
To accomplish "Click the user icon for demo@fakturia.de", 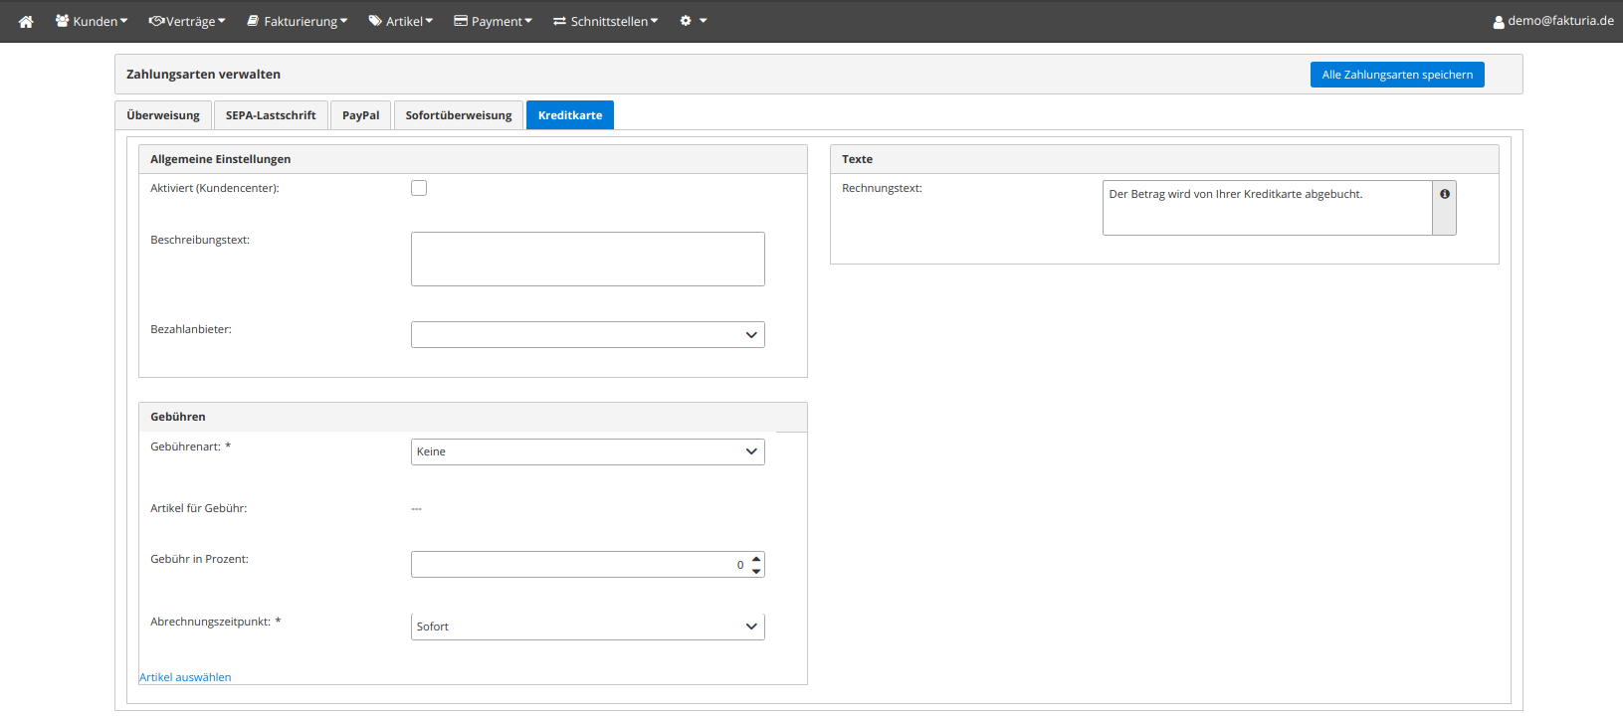I will 1499,22.
